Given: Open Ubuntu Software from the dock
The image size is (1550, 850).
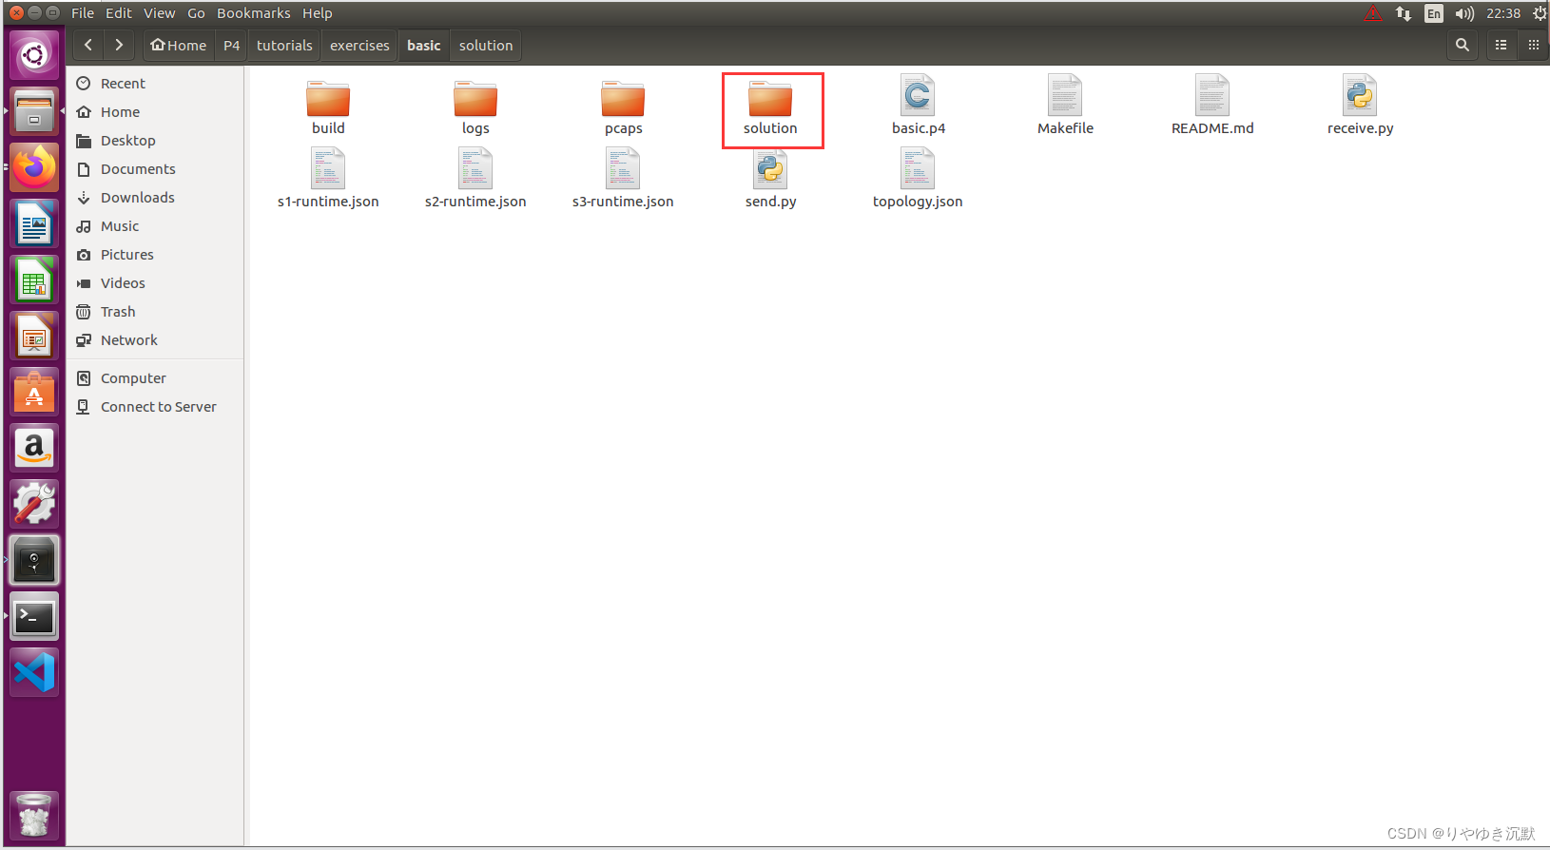Looking at the screenshot, I should (x=34, y=393).
